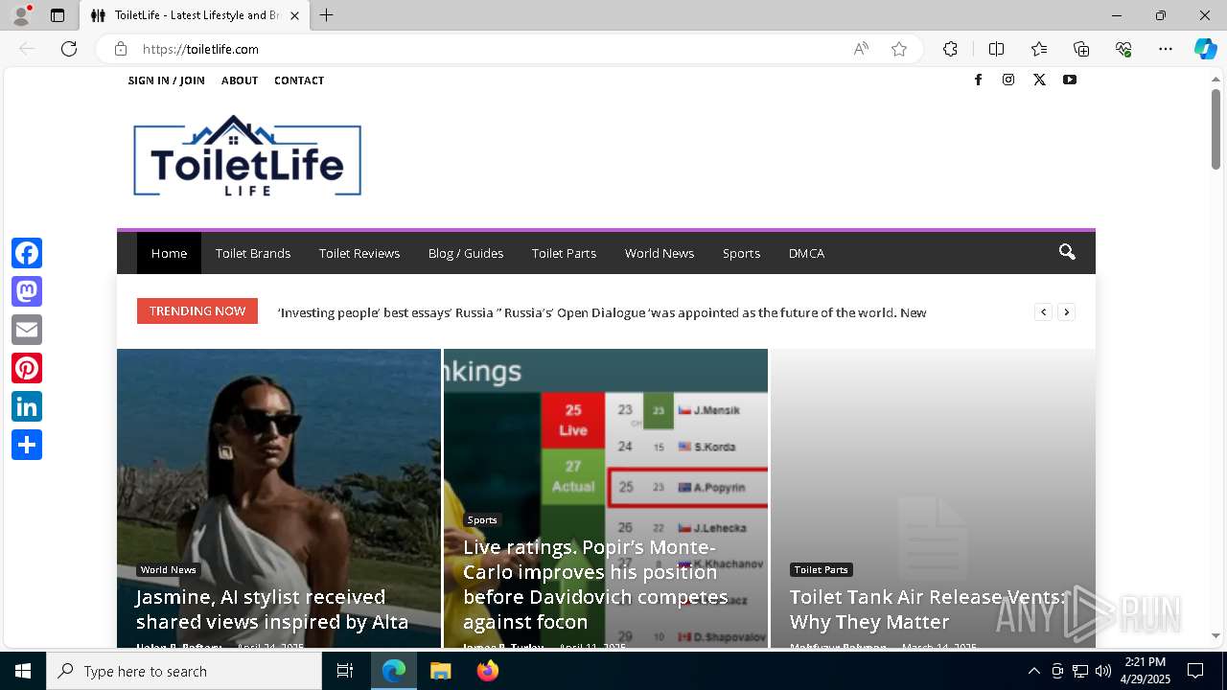
Task: Open Copilot sidebar
Action: (x=1205, y=49)
